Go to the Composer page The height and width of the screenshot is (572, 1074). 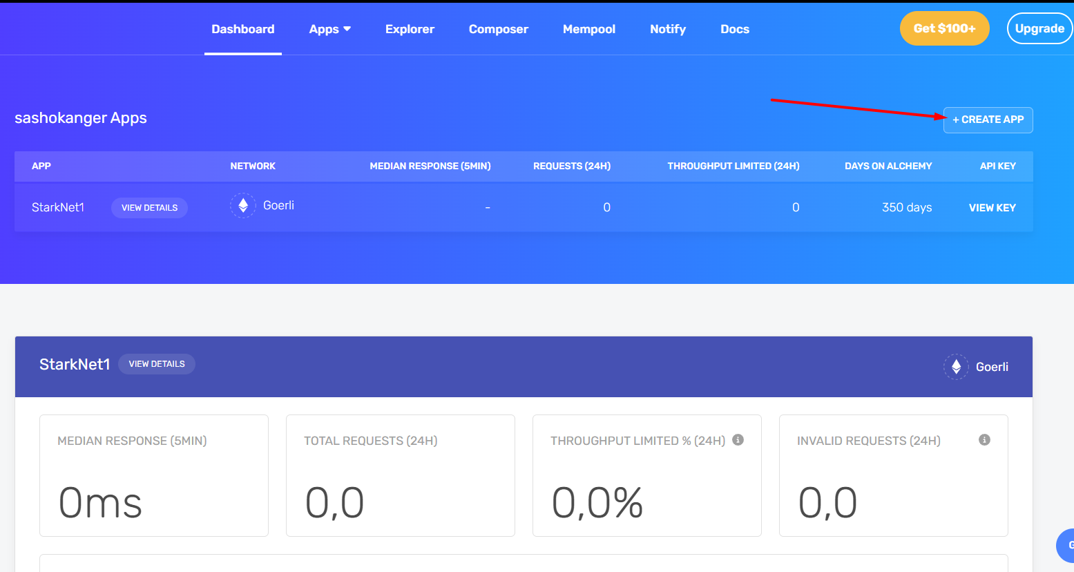[498, 29]
